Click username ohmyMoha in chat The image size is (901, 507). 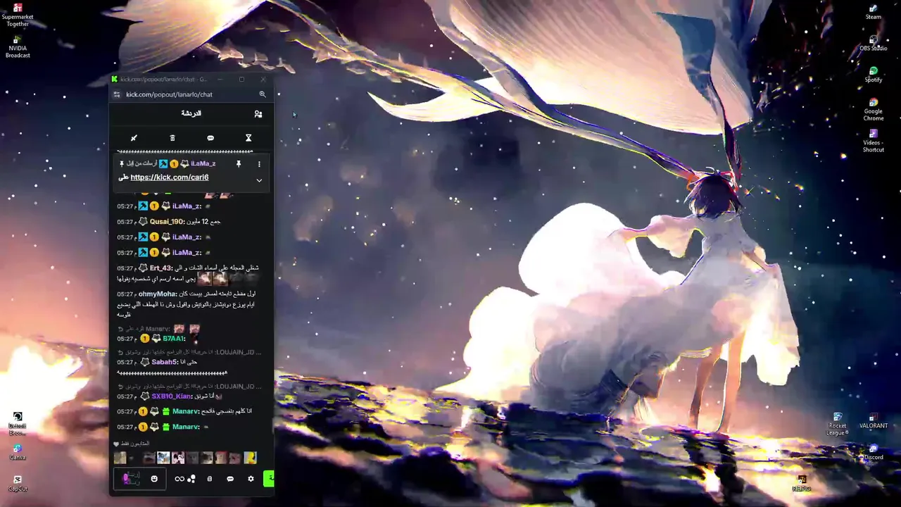[158, 294]
